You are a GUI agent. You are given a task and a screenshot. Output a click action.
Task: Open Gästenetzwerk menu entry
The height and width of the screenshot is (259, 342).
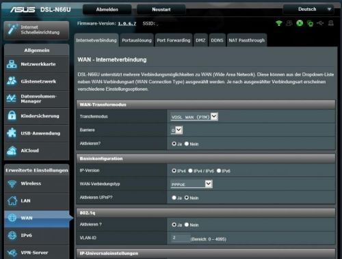point(37,81)
